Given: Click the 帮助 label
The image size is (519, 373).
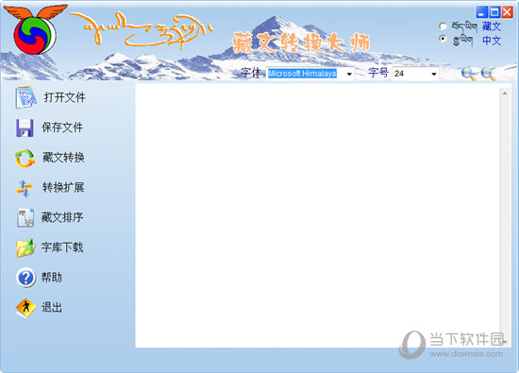Looking at the screenshot, I should [52, 278].
